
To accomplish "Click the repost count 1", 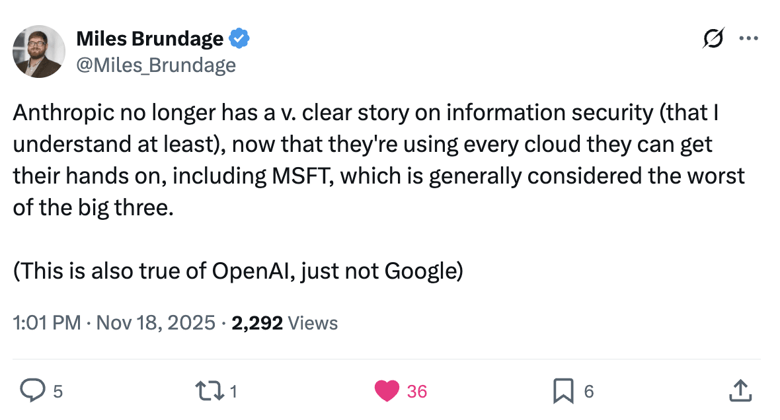I will (x=233, y=392).
